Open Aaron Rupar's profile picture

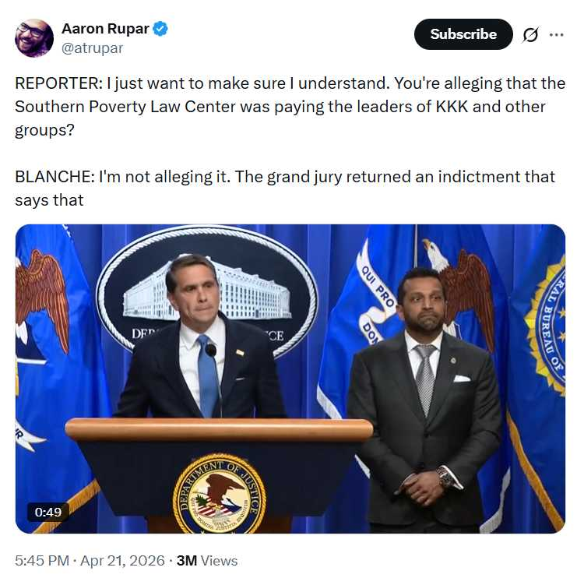34,38
